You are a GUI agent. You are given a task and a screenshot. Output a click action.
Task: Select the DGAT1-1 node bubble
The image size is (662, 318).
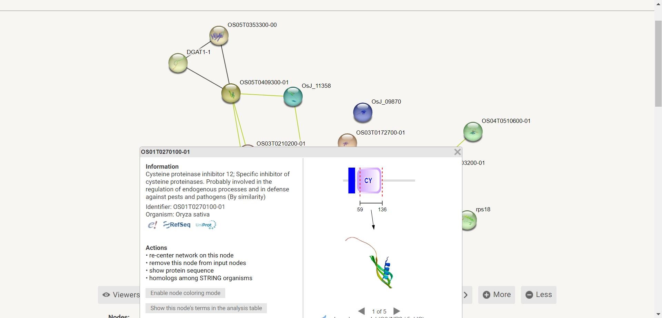coord(178,63)
